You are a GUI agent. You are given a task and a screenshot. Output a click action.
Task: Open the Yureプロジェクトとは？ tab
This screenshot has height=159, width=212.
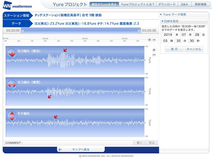click(138, 5)
